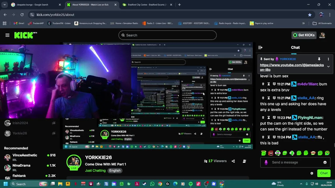This screenshot has width=335, height=188.
Task: Delete the m4dv1llian chat message
Action: click(263, 84)
